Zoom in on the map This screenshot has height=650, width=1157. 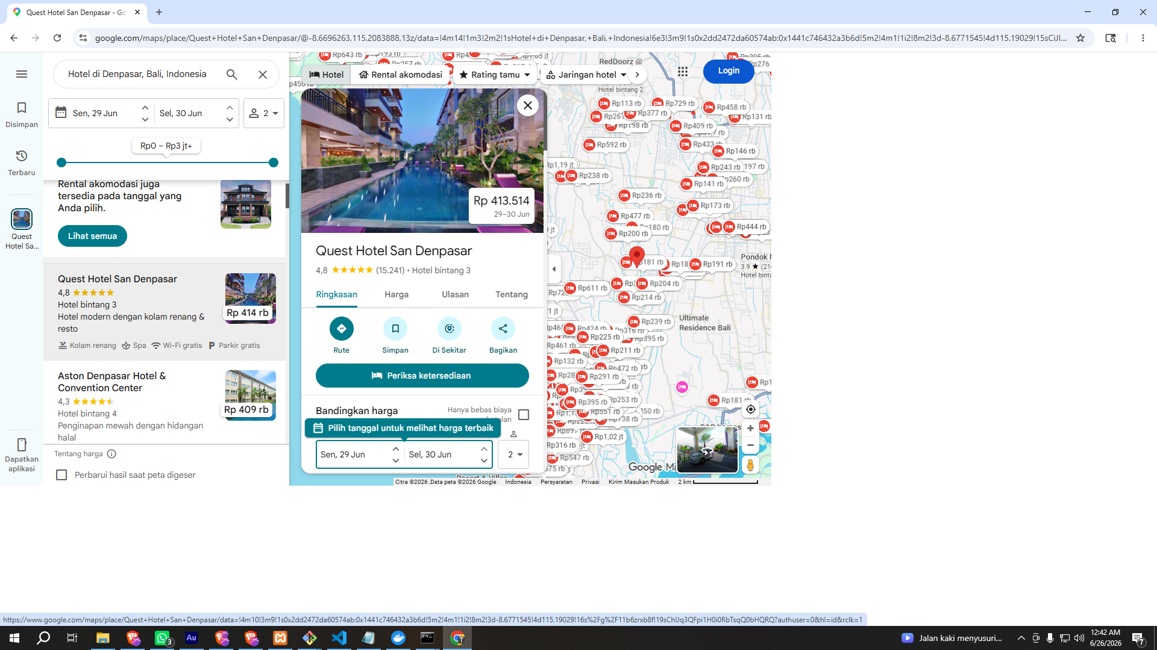(751, 429)
